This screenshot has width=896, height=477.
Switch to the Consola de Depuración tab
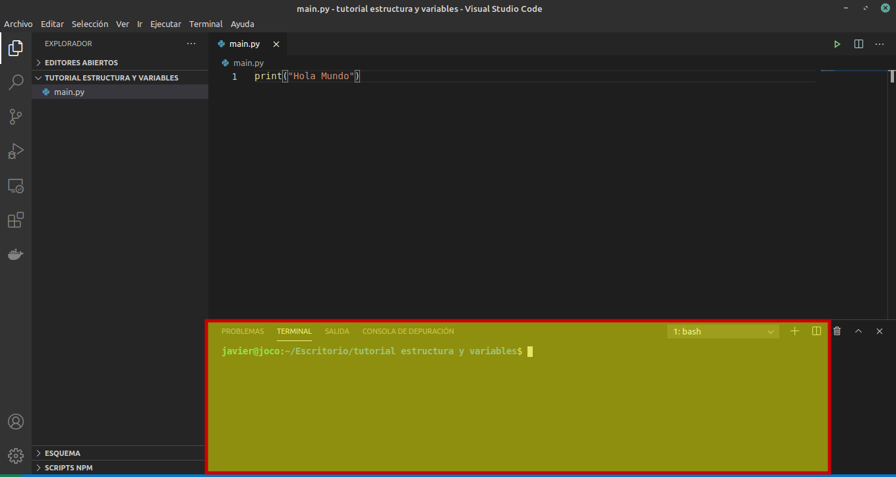tap(408, 331)
